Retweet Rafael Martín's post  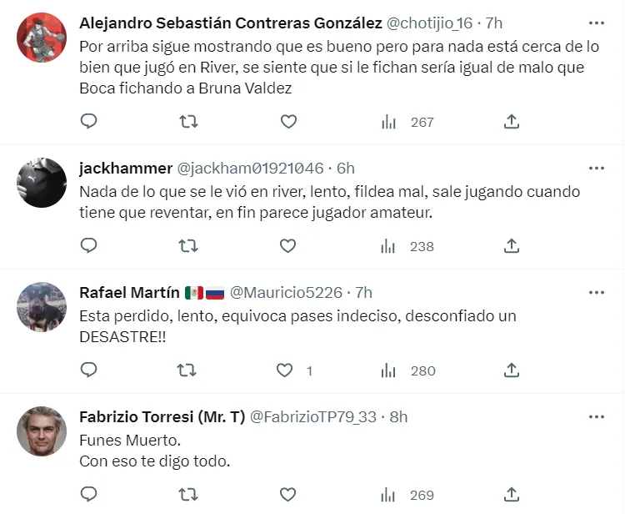coord(189,370)
